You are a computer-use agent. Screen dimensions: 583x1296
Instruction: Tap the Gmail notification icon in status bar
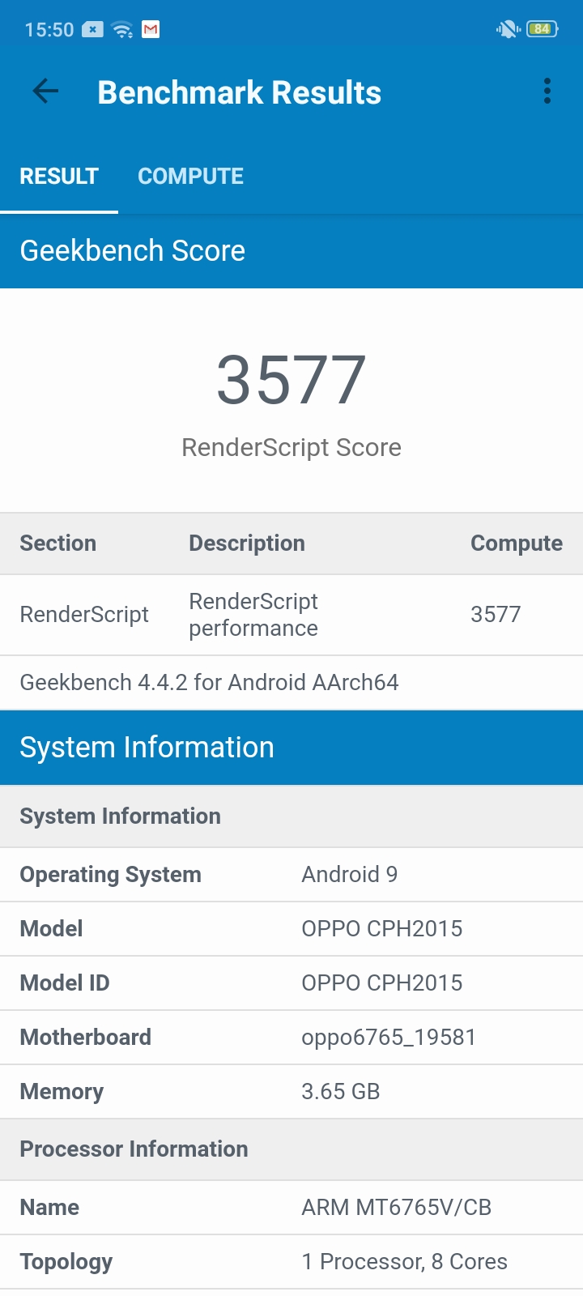click(x=151, y=30)
